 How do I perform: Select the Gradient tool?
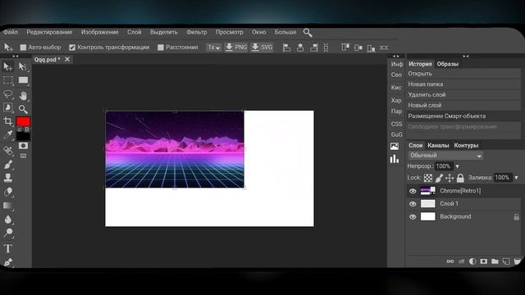8,206
